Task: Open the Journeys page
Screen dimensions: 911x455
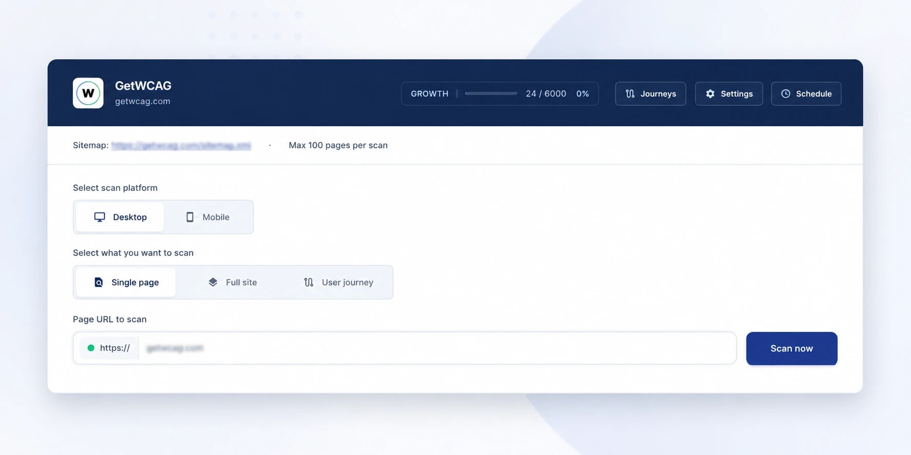Action: pos(650,94)
